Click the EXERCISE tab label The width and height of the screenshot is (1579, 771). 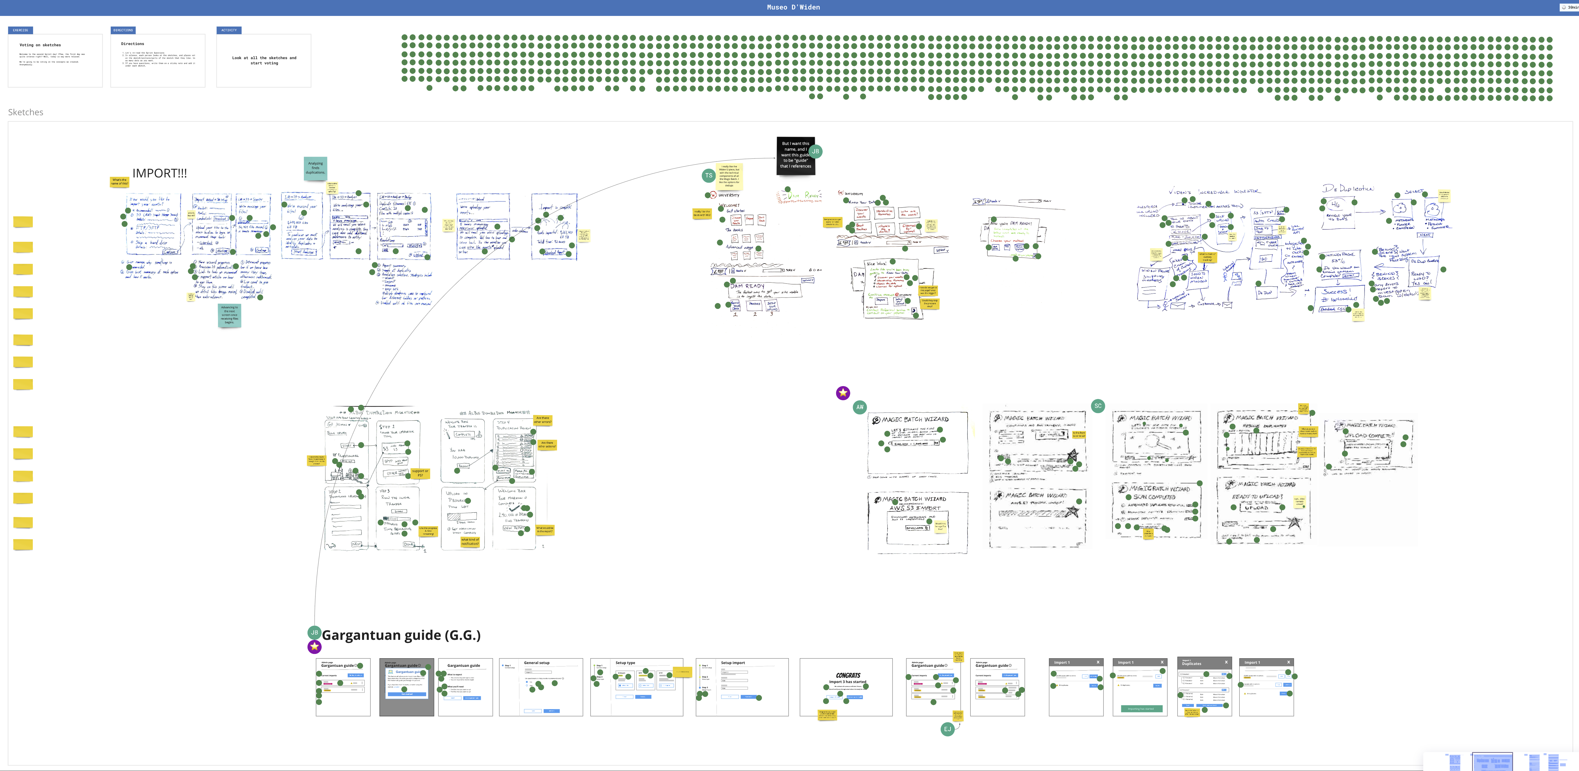21,30
